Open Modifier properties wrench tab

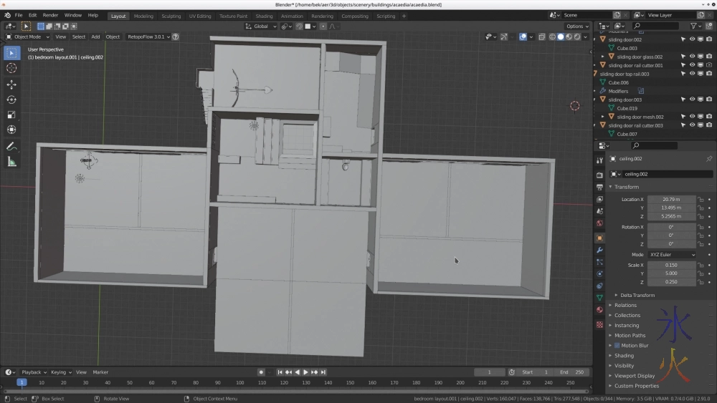point(599,250)
